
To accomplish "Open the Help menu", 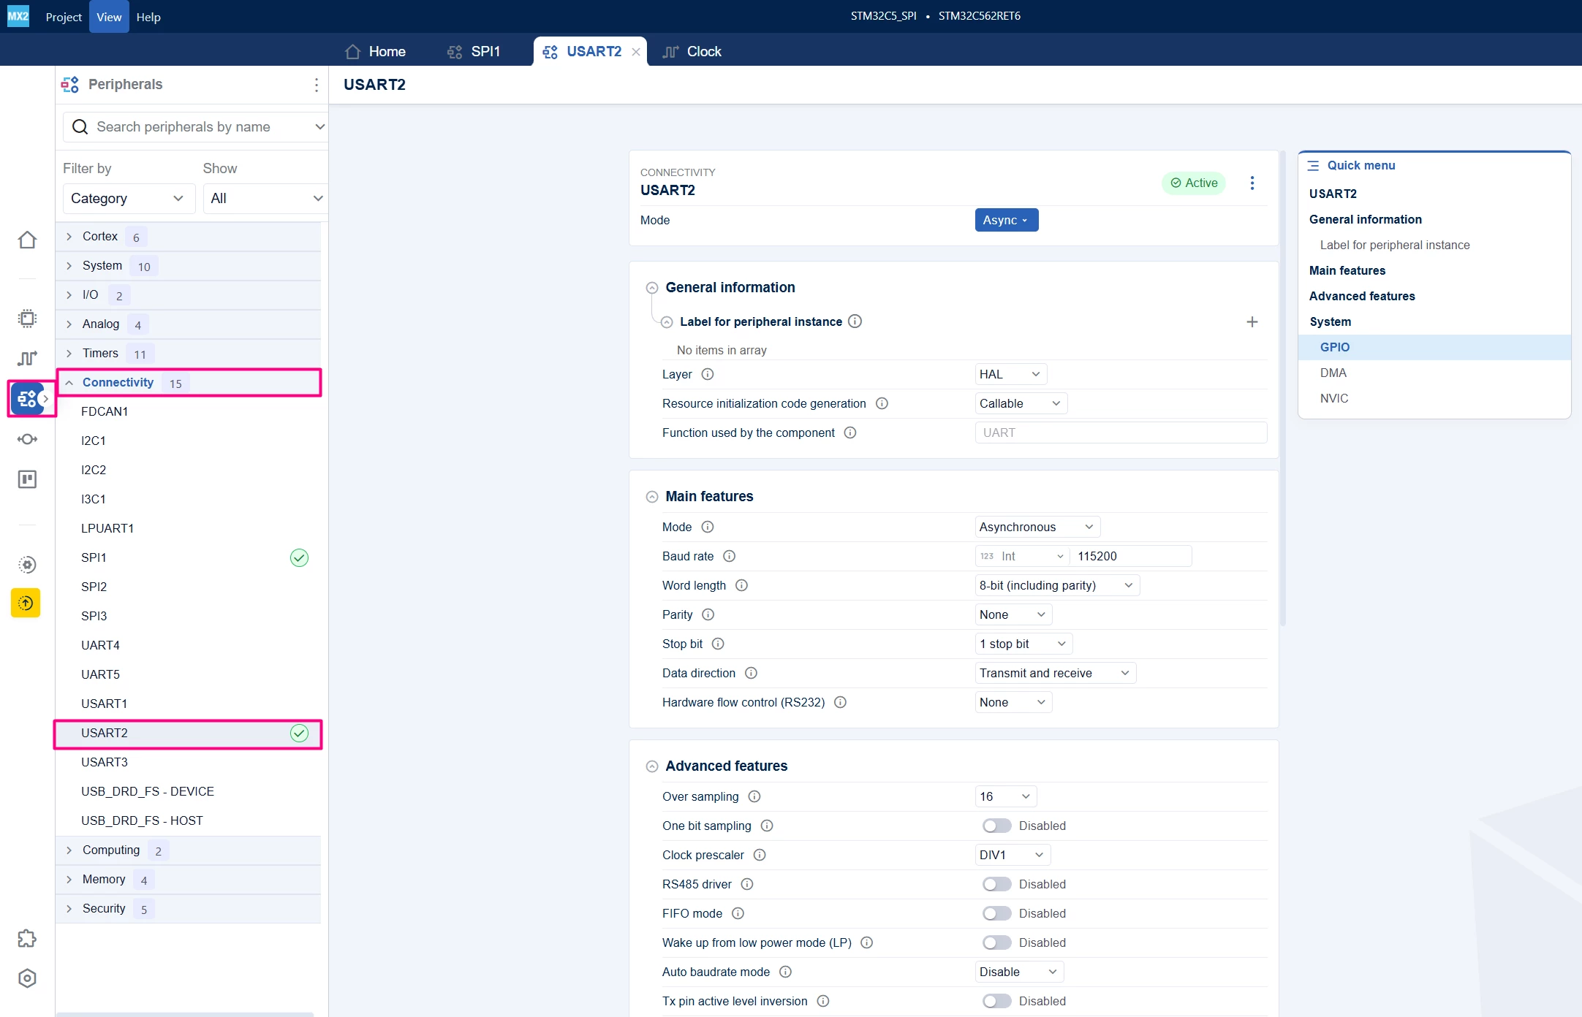I will (148, 17).
